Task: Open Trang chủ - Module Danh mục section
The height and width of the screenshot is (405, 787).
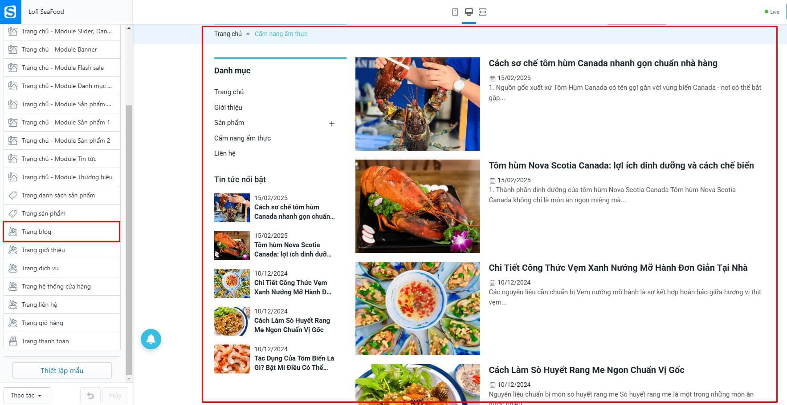Action: coord(62,86)
